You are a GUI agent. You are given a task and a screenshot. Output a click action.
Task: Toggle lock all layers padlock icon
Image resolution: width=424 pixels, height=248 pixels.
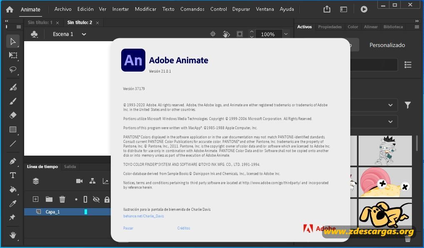click(x=107, y=199)
